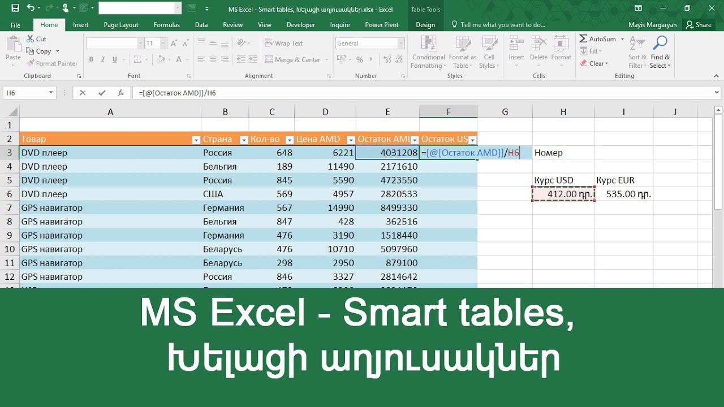
Task: Toggle Wrap Text
Action: [284, 44]
